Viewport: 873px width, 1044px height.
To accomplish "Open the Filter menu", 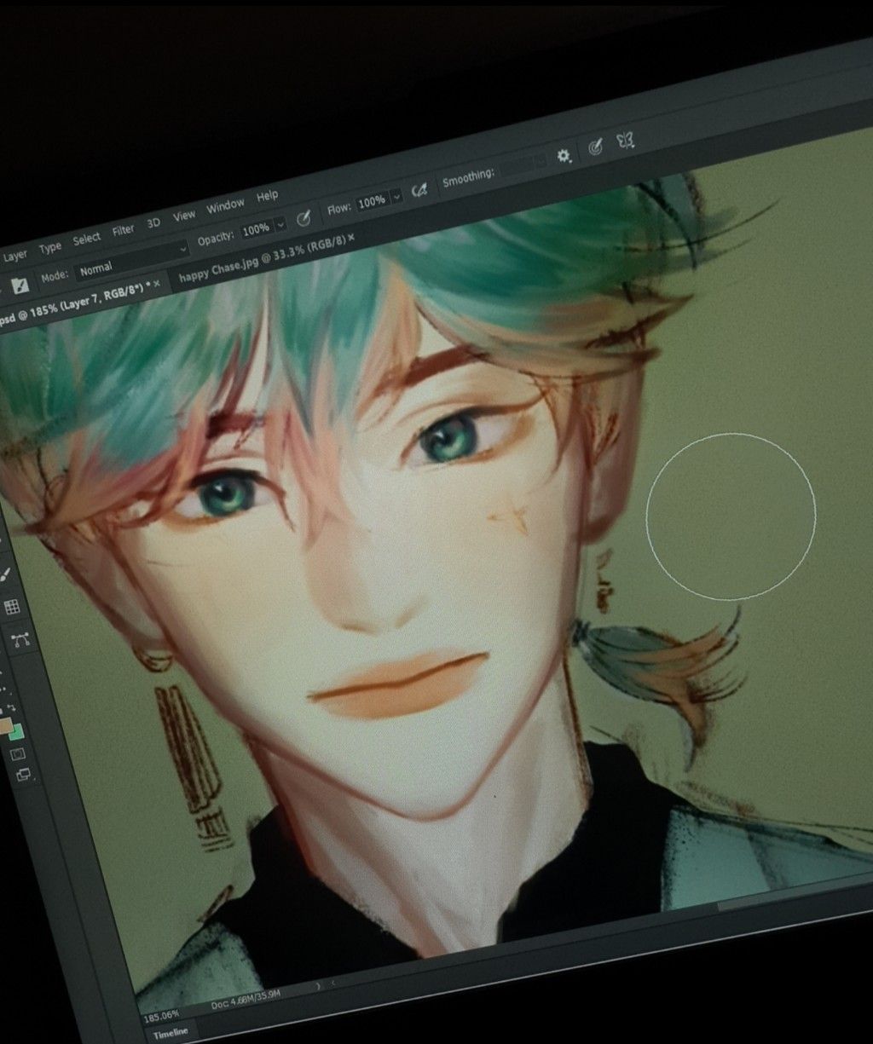I will pyautogui.click(x=123, y=230).
